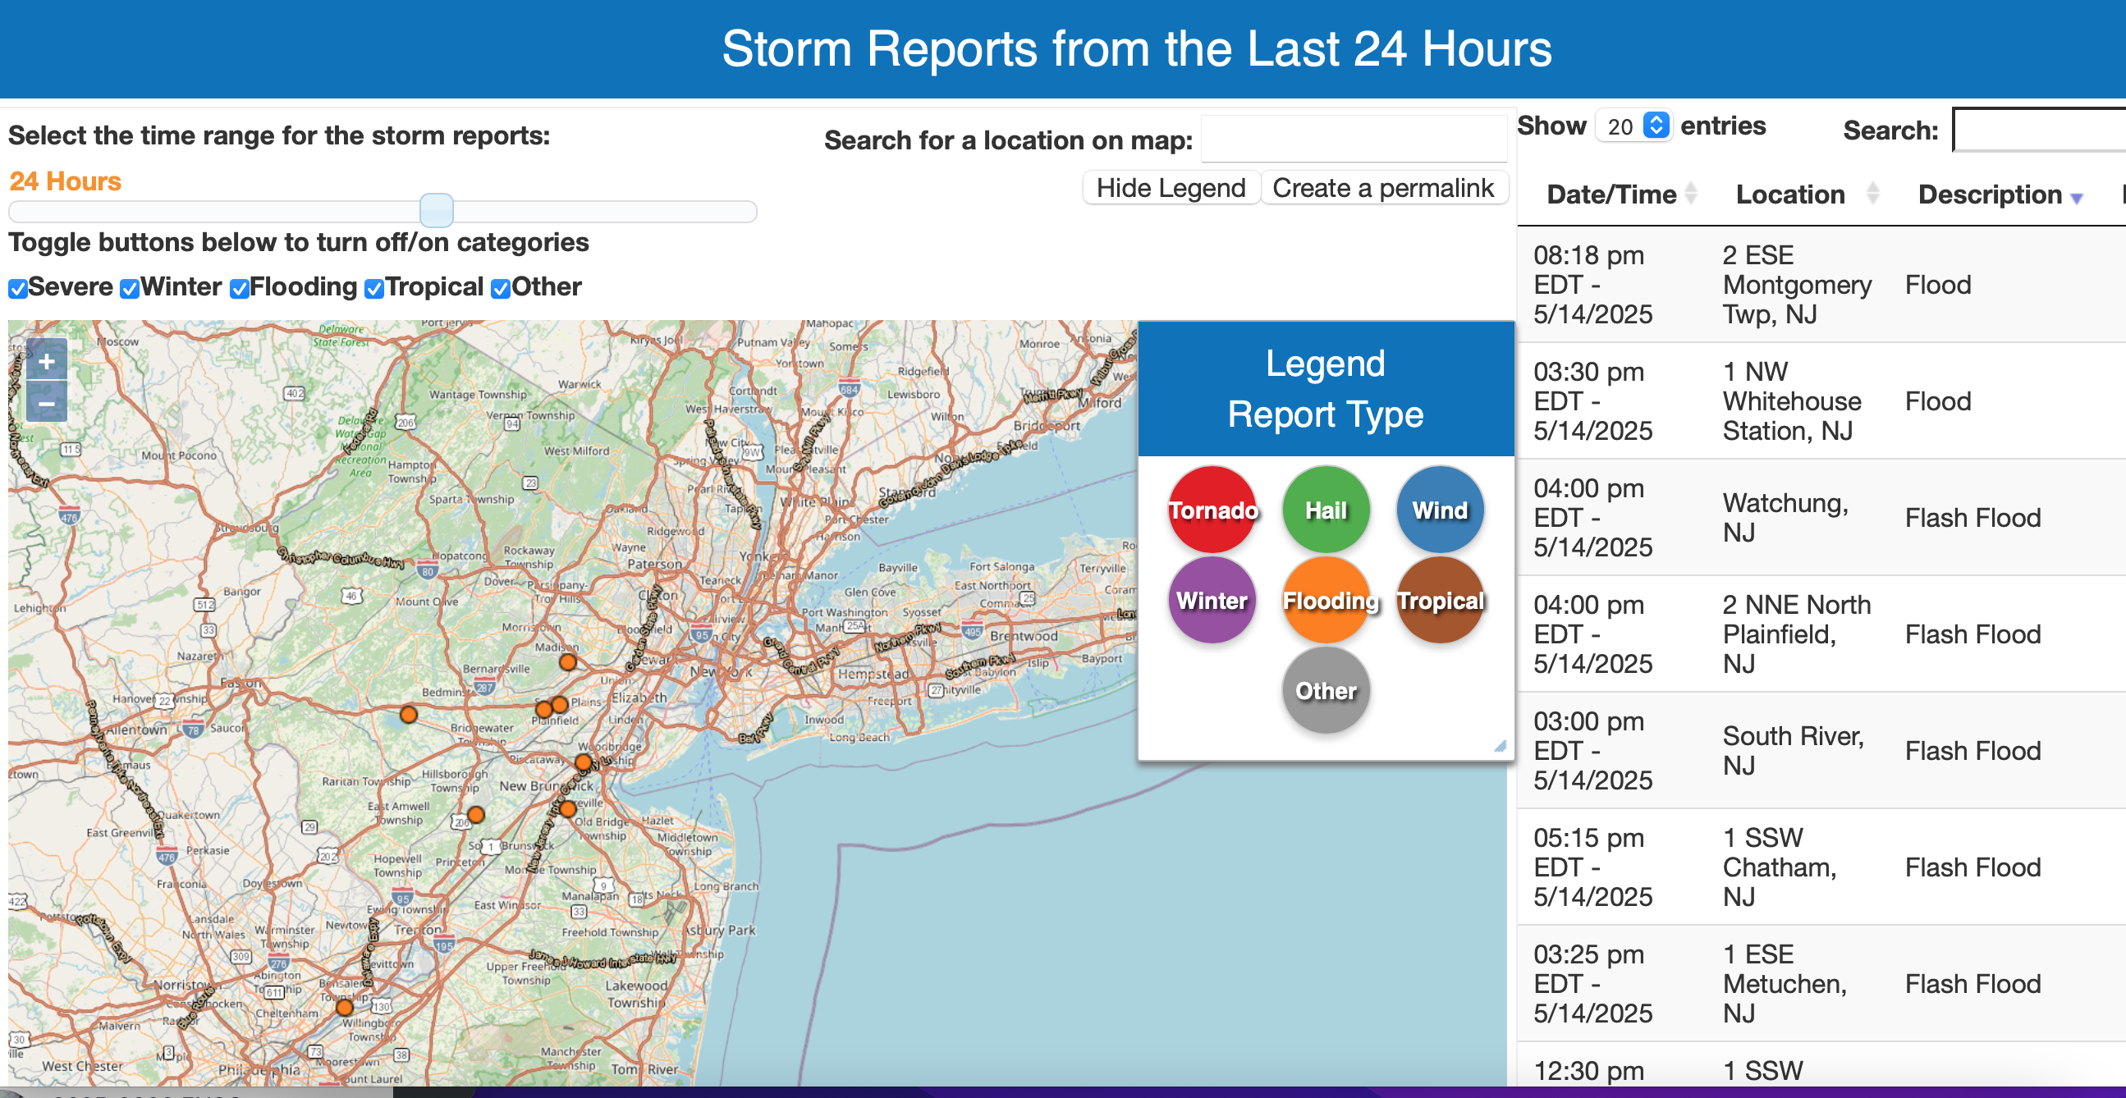This screenshot has width=2126, height=1098.
Task: Click the Tropical legend circle
Action: 1439,600
